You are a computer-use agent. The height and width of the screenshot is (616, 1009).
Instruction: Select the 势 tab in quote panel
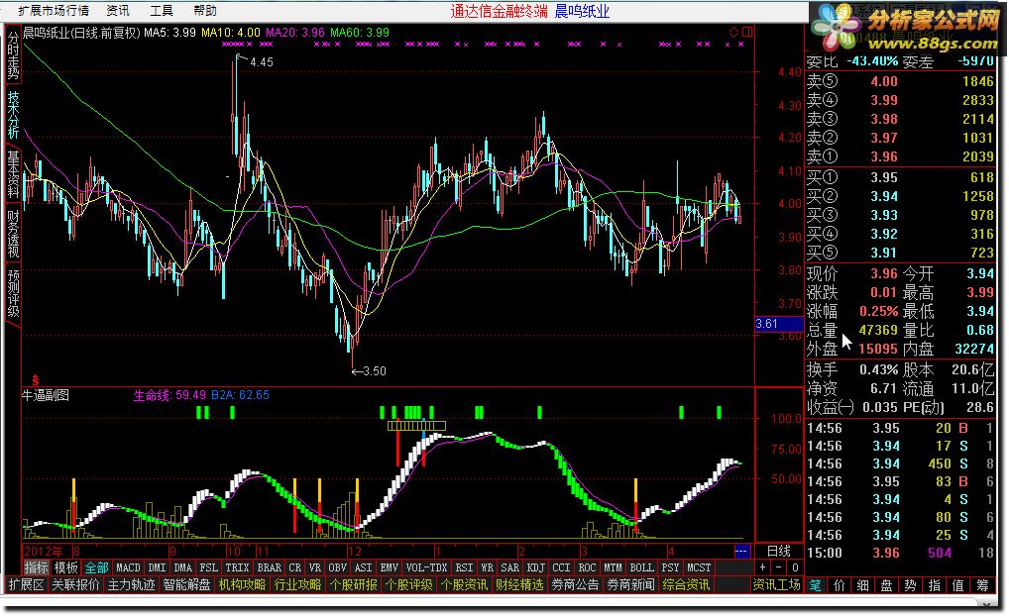point(910,585)
